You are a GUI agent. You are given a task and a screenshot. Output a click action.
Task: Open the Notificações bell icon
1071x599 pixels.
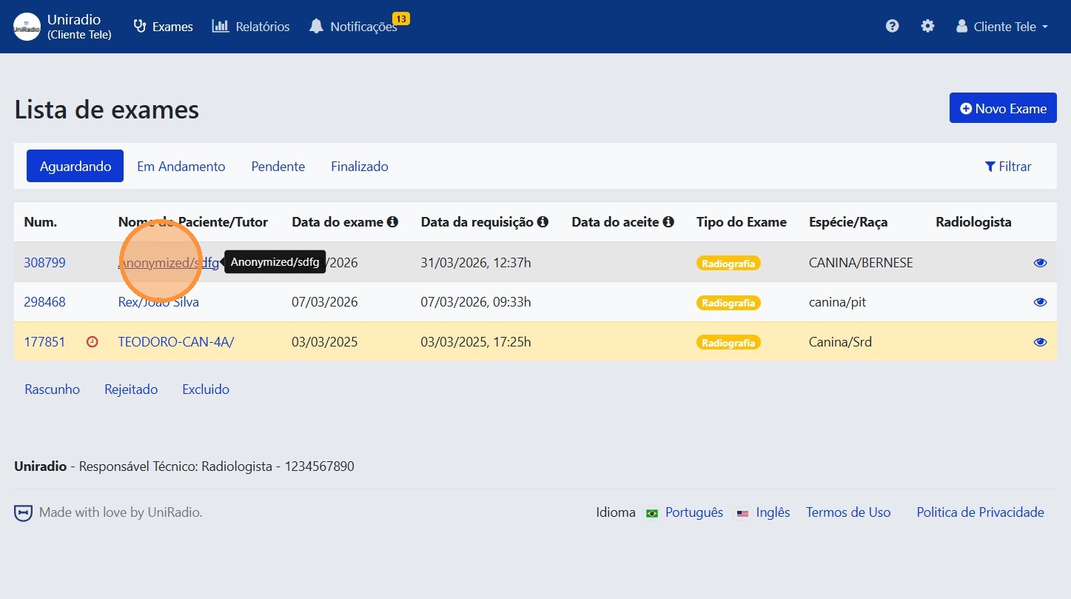click(x=317, y=27)
